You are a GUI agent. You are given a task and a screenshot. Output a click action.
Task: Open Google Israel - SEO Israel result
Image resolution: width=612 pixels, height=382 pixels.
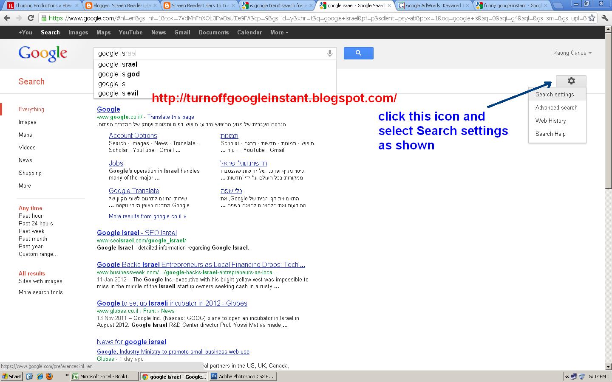(x=137, y=233)
